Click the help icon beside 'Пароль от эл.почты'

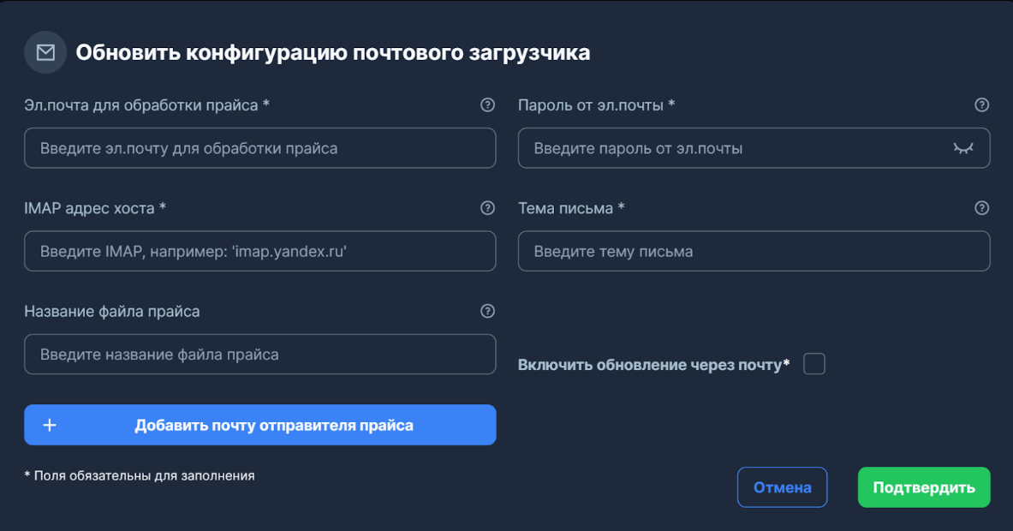pos(980,104)
